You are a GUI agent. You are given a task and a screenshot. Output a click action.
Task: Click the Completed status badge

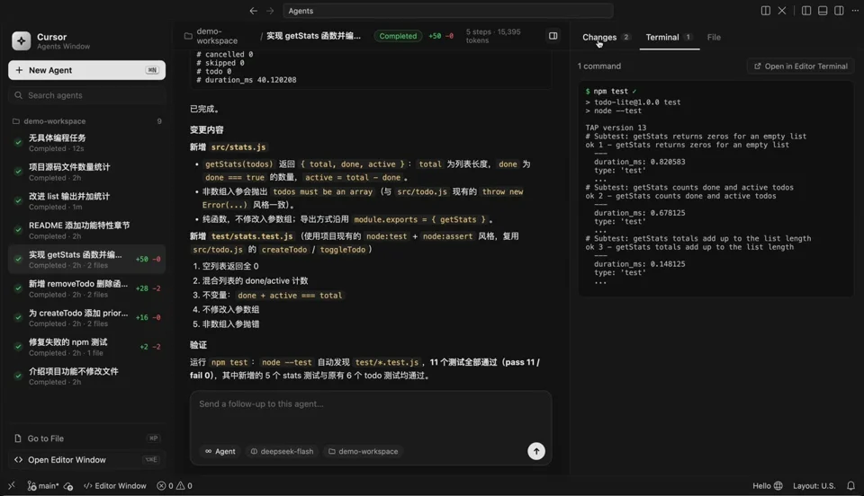[398, 36]
